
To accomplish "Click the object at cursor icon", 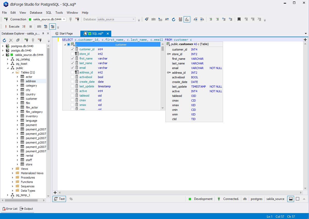I will [x=160, y=19].
